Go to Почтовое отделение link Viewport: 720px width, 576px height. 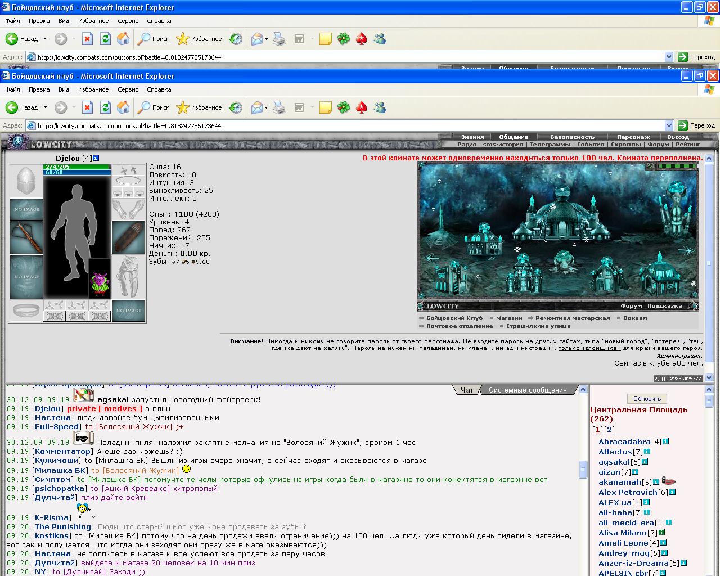(460, 326)
